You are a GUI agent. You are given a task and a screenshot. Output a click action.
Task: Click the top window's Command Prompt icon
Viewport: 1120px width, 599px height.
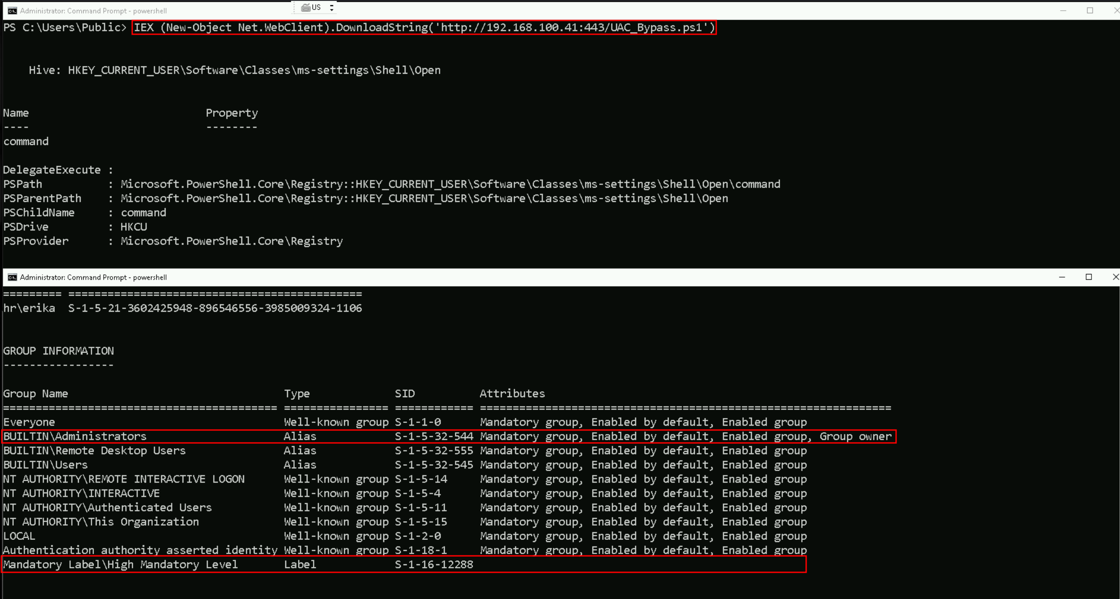click(12, 11)
